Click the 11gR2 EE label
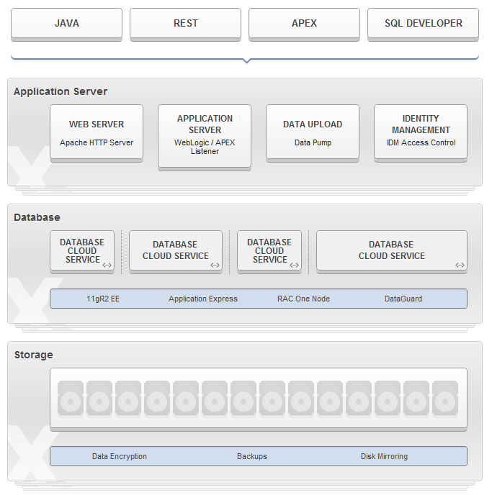The image size is (492, 495). pos(103,299)
